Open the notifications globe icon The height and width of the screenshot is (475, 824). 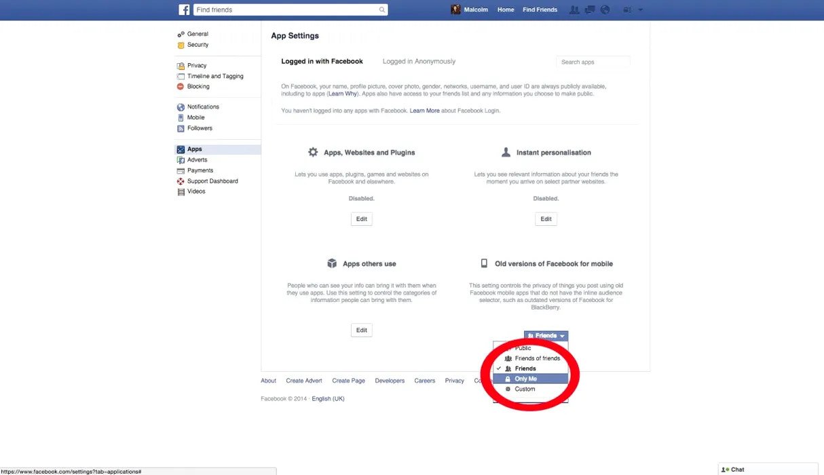pos(605,10)
